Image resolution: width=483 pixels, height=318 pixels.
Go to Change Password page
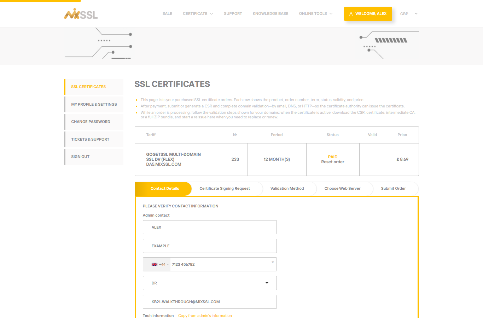(94, 122)
